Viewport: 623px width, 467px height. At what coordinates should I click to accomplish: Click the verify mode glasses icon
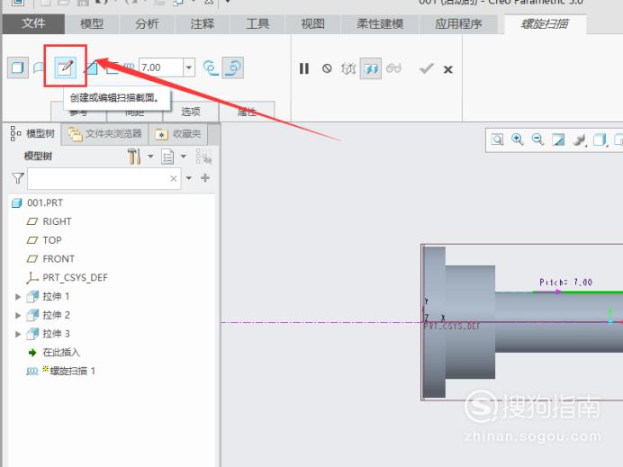pos(393,68)
